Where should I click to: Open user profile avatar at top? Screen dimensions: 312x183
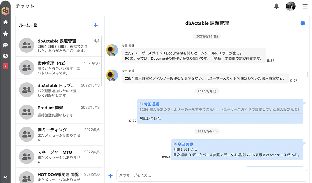[290, 6]
